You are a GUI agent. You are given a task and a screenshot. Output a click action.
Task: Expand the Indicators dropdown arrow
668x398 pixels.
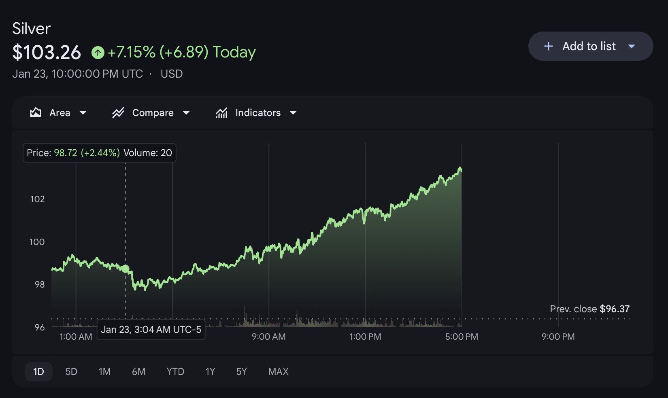coord(293,113)
